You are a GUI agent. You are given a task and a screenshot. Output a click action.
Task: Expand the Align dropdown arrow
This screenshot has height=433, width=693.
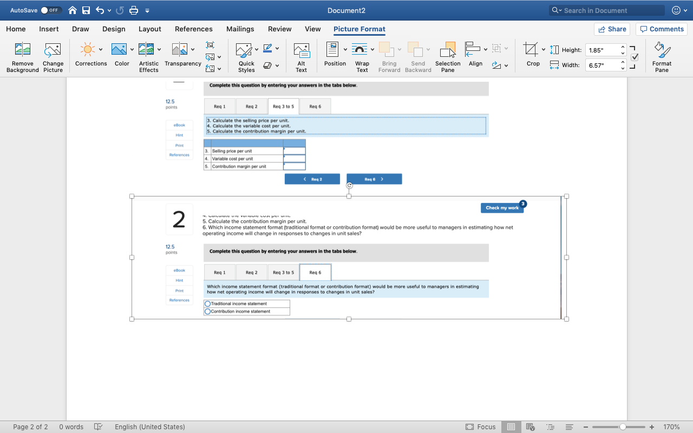[486, 49]
